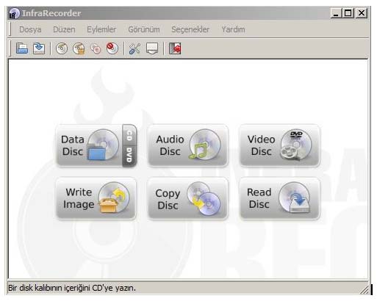Select the DVD option on Data Disc
The height and width of the screenshot is (301, 377).
pos(129,156)
